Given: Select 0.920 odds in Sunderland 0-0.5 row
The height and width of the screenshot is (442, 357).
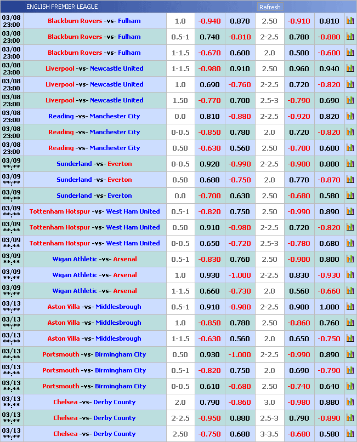Looking at the screenshot, I should coord(209,164).
